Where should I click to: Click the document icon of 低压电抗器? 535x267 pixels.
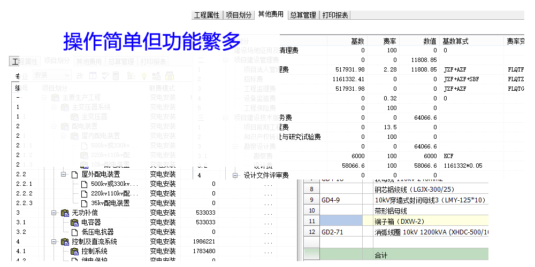(75, 232)
